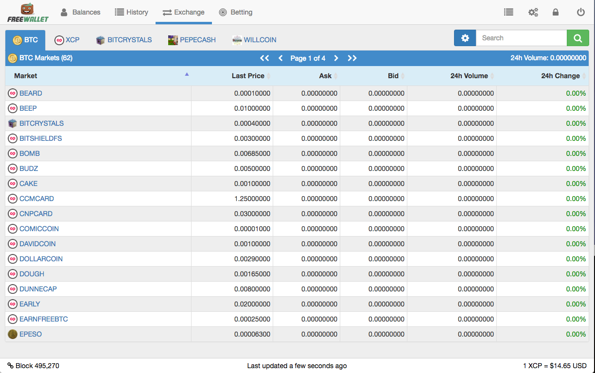The height and width of the screenshot is (373, 595).
Task: Click the XCP price in status bar
Action: (x=555, y=366)
